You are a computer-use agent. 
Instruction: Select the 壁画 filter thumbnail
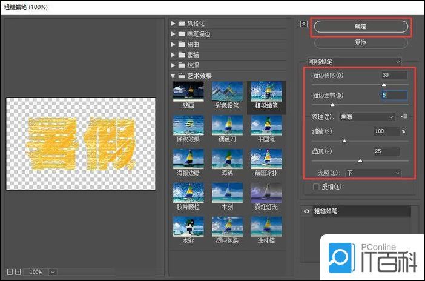click(x=188, y=91)
